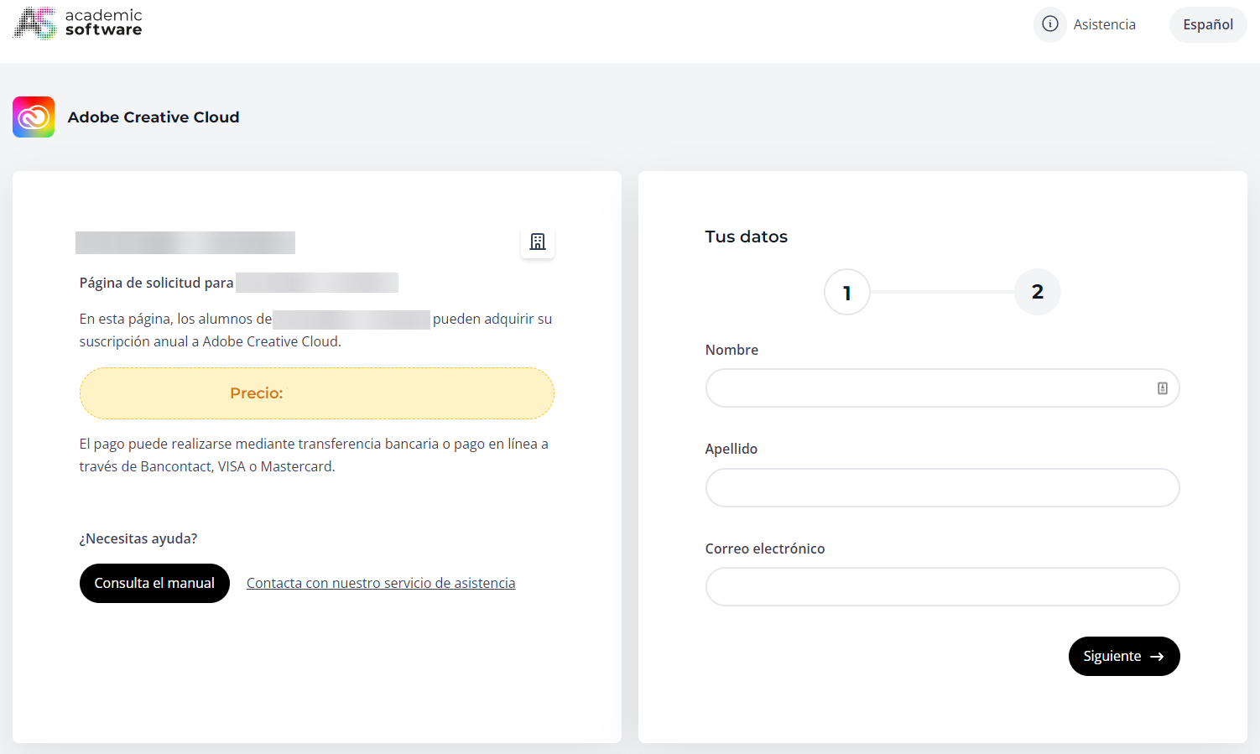
Task: Click the Adobe Creative Cloud heading
Action: click(x=154, y=117)
